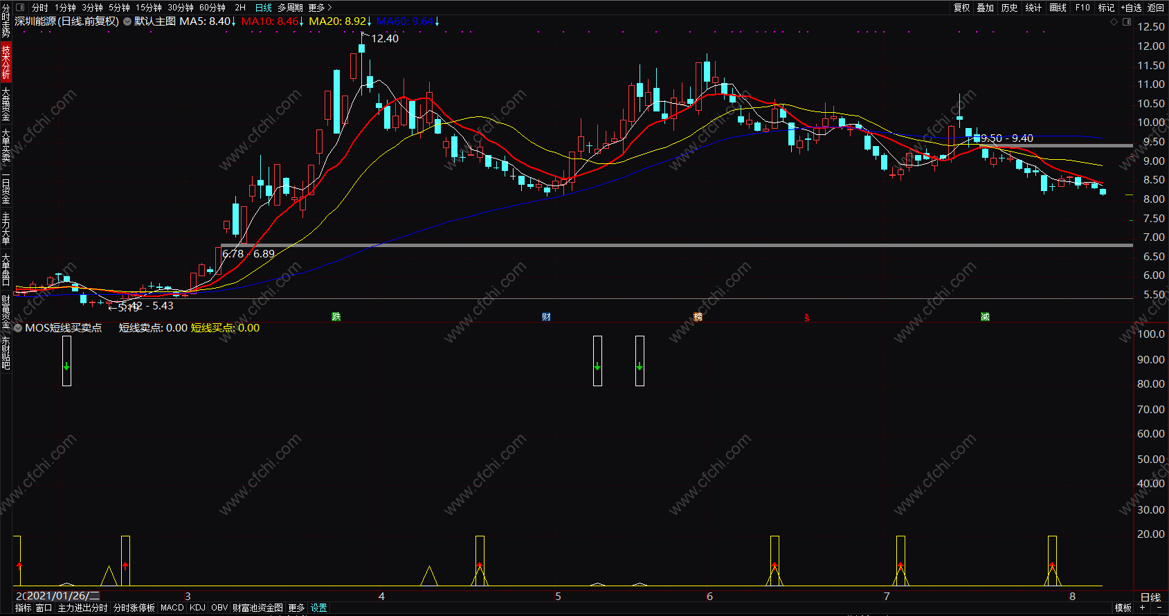Viewport: 1169px width, 616px height.
Task: Open 设置 settings in the bottom bar
Action: click(x=318, y=608)
